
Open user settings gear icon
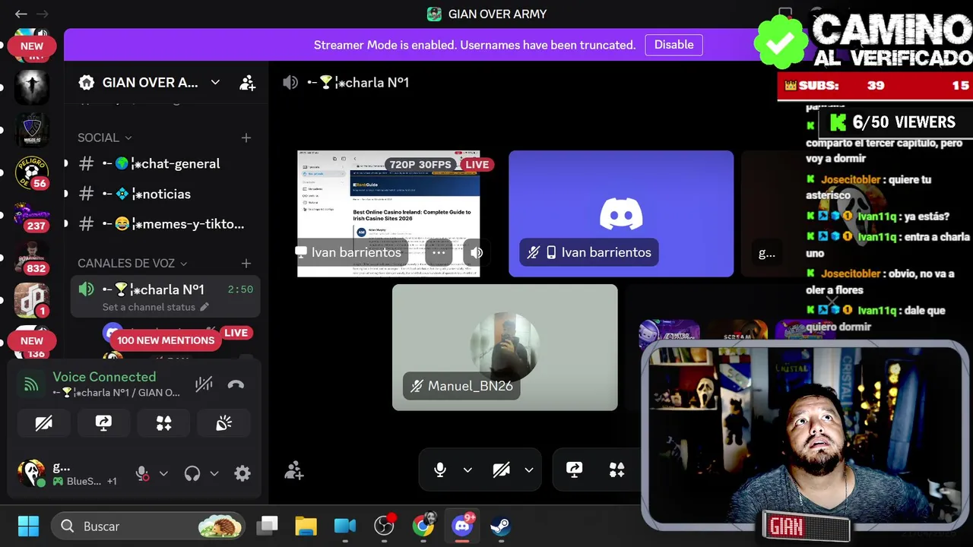click(242, 473)
